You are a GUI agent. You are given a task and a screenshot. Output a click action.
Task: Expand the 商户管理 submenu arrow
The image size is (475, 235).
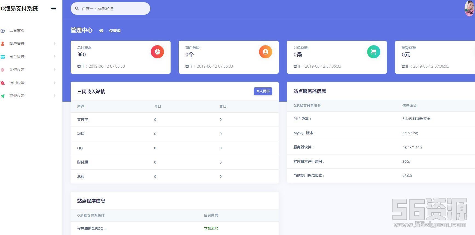[54, 44]
